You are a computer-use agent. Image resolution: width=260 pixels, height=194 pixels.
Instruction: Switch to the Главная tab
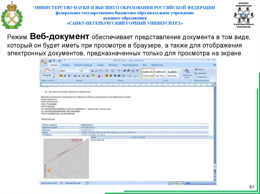click(x=54, y=65)
